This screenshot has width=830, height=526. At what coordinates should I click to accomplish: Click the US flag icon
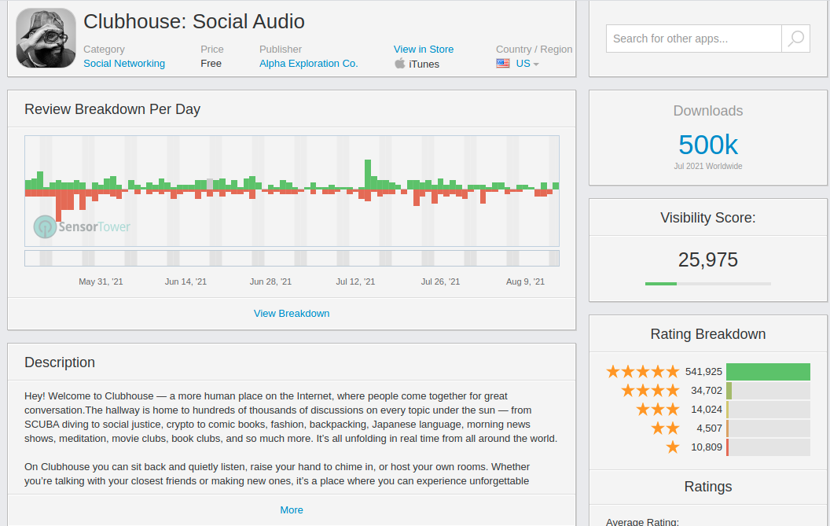coord(502,63)
